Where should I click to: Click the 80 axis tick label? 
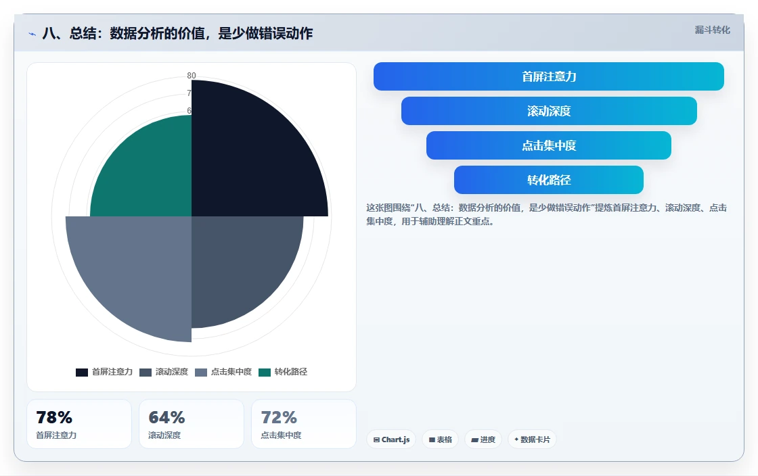coord(192,75)
